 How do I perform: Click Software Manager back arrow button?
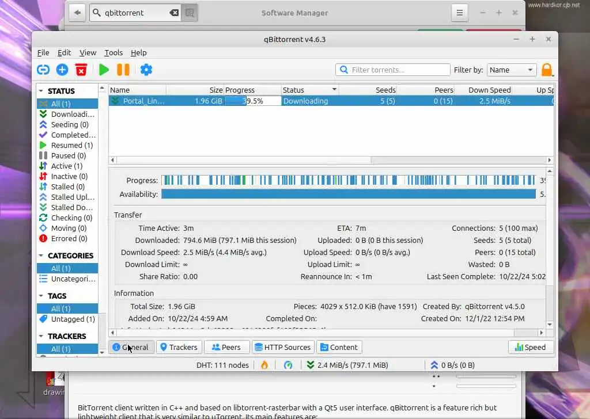[x=77, y=13]
